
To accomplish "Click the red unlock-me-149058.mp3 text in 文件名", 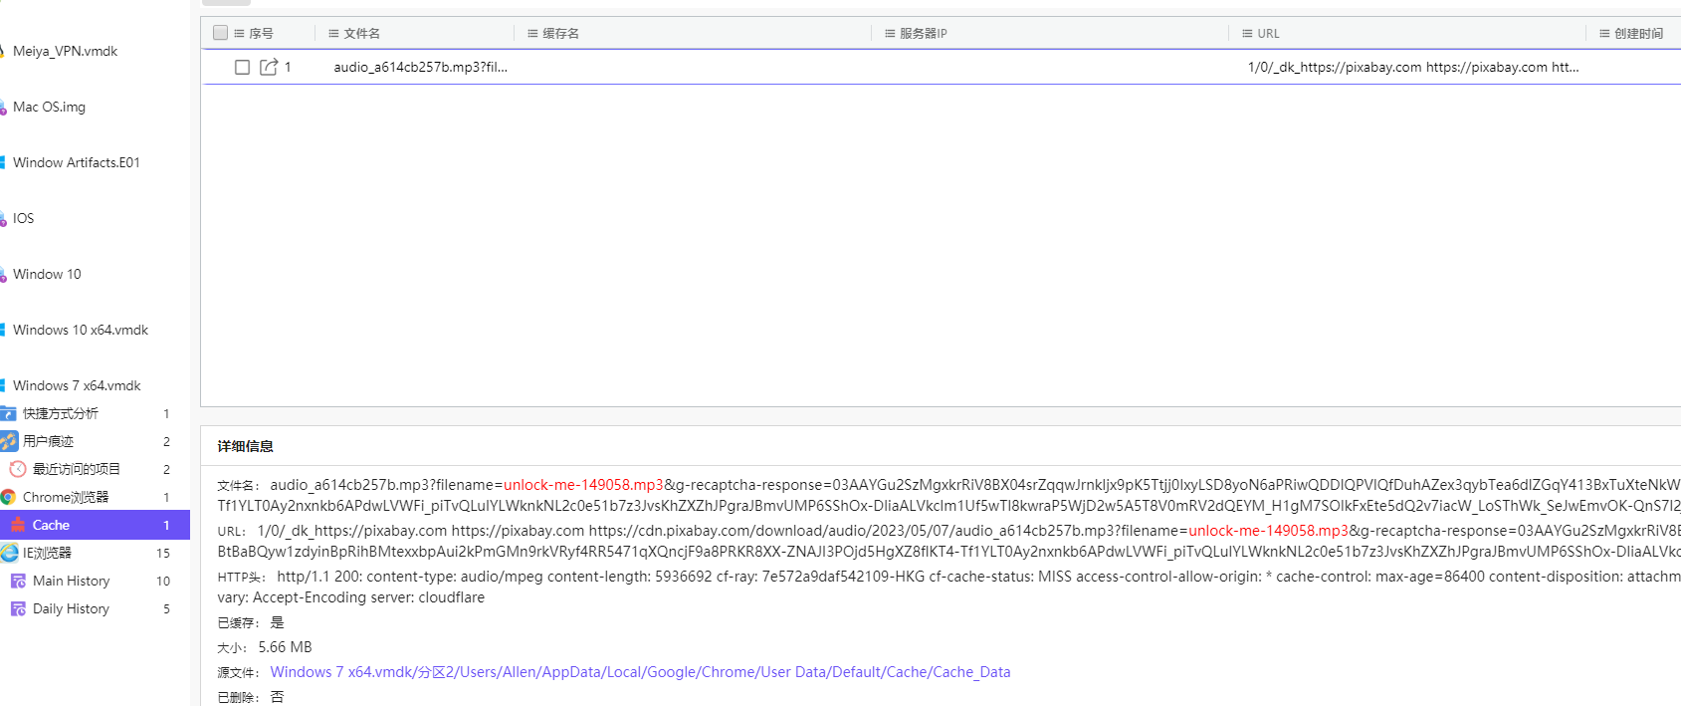I will [583, 485].
